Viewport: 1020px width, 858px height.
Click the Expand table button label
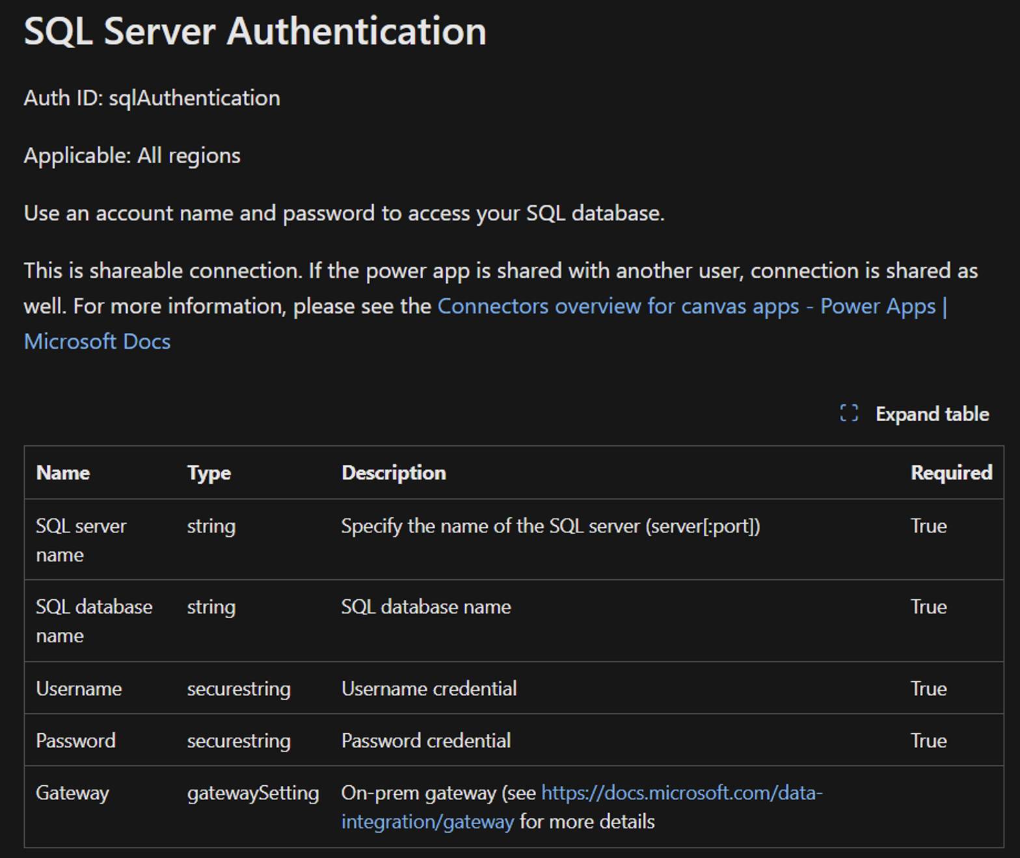[x=932, y=414]
